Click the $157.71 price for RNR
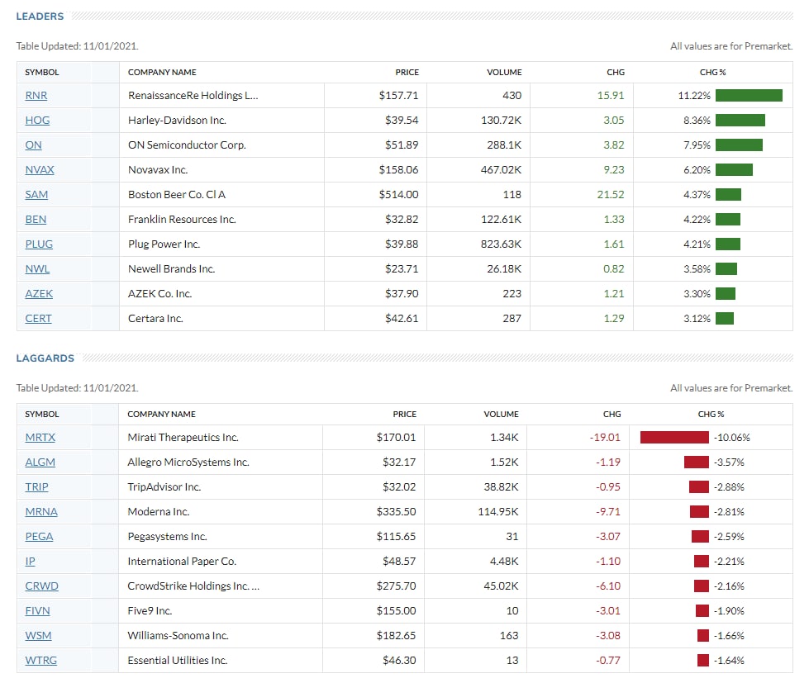 point(398,95)
